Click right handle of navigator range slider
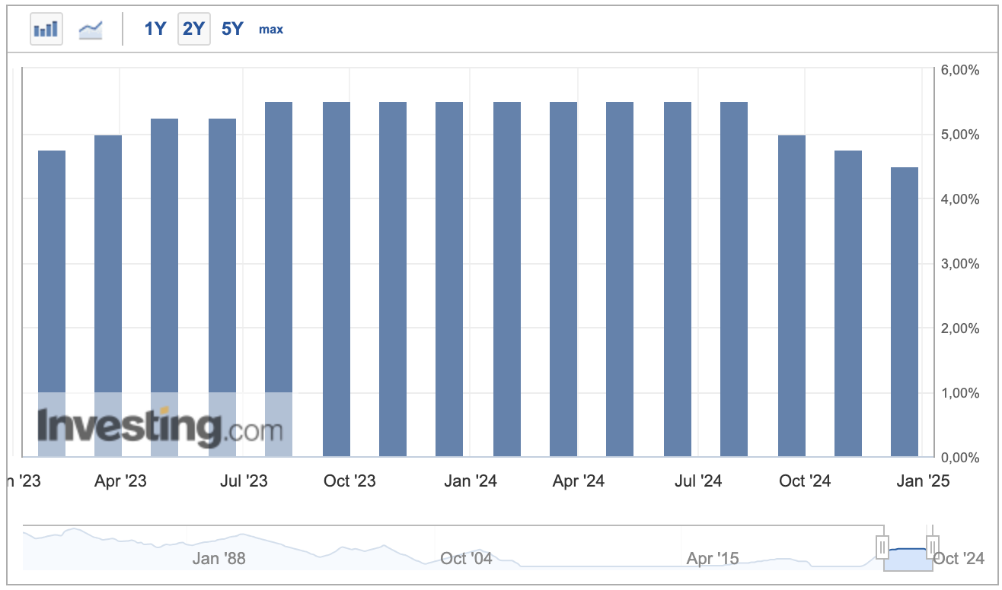Screen dimensions: 1002x590 [932, 546]
